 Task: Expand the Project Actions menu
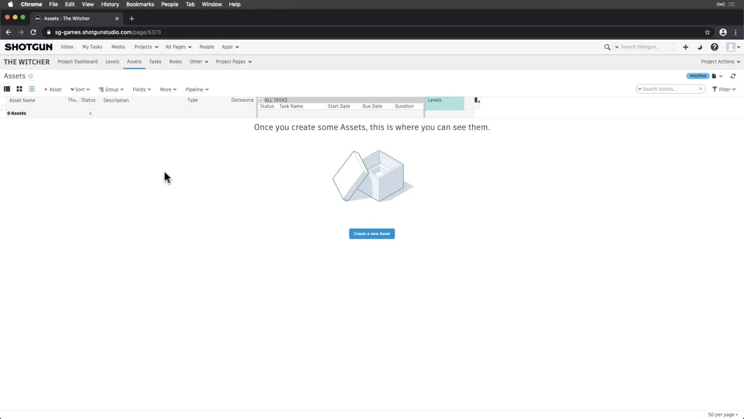(720, 62)
